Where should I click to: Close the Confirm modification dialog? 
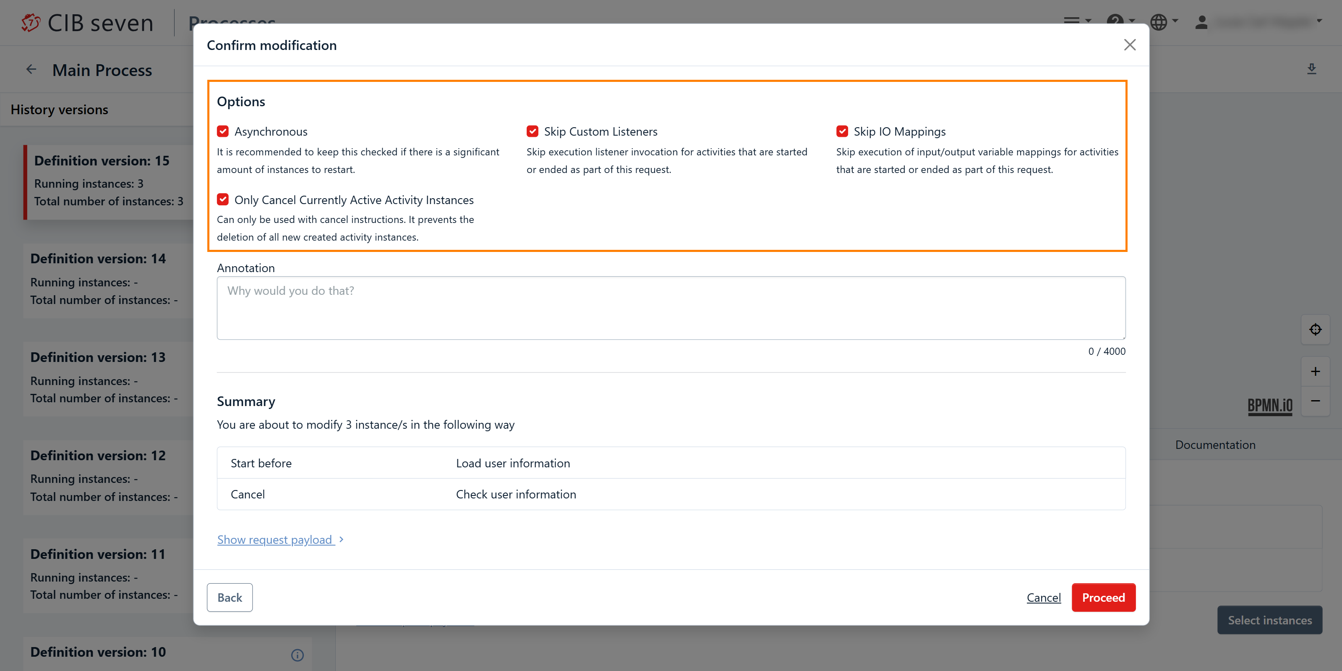pyautogui.click(x=1129, y=45)
